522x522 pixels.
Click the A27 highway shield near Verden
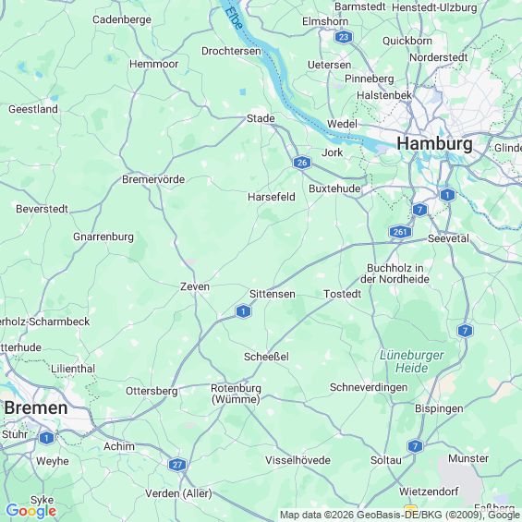click(177, 465)
